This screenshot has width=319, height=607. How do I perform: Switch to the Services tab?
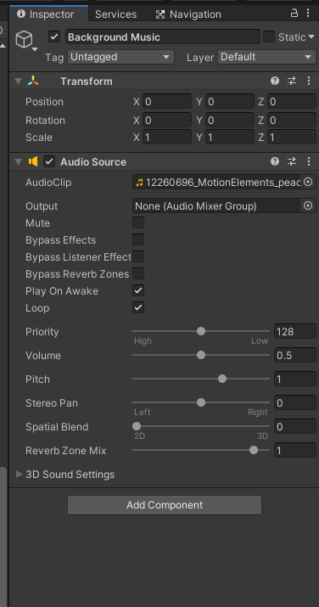coord(115,14)
